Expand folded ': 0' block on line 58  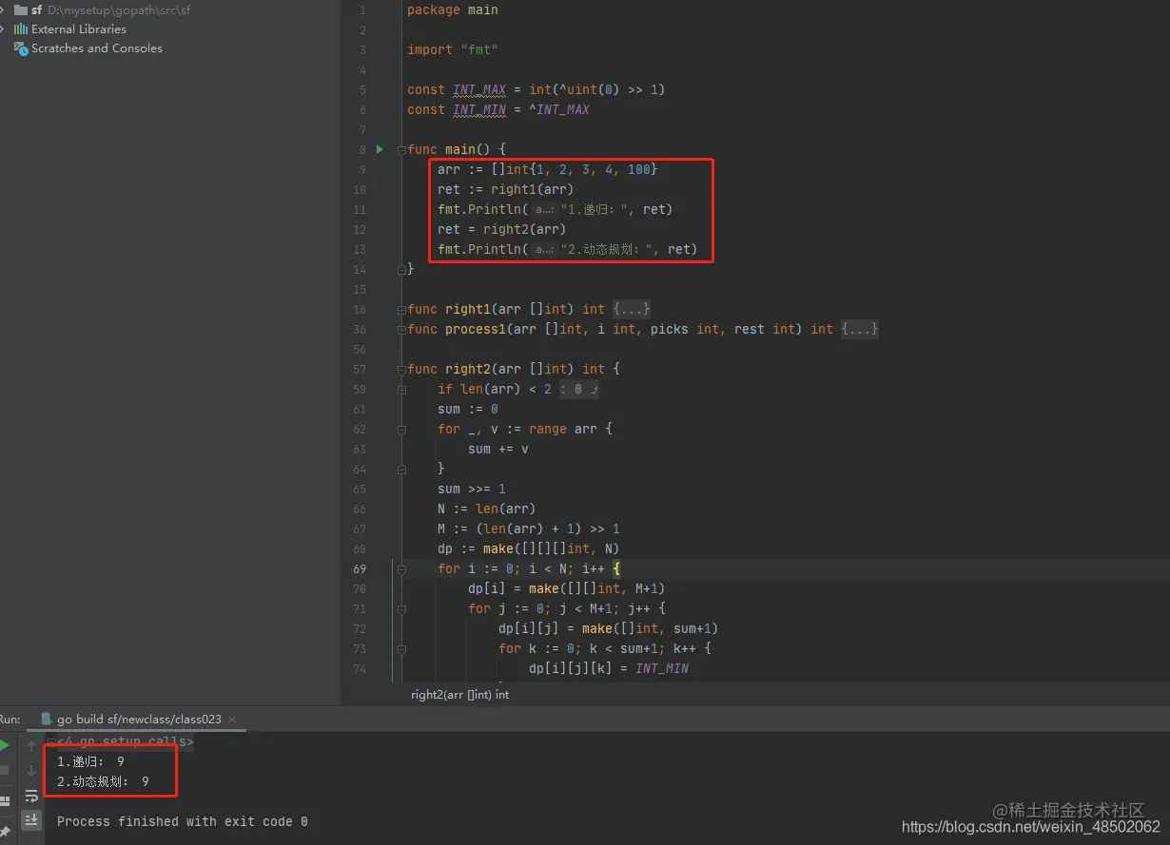pyautogui.click(x=578, y=389)
